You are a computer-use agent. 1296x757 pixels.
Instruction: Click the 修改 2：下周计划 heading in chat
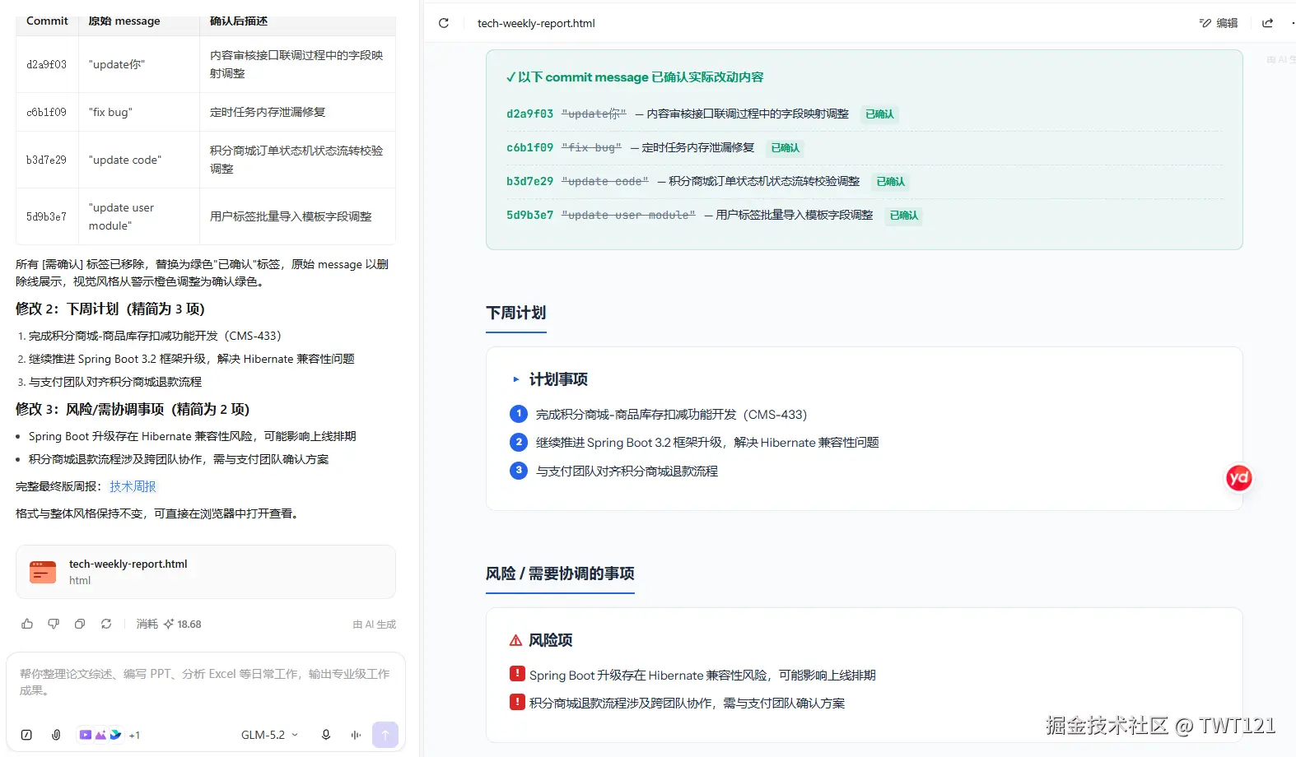click(110, 309)
